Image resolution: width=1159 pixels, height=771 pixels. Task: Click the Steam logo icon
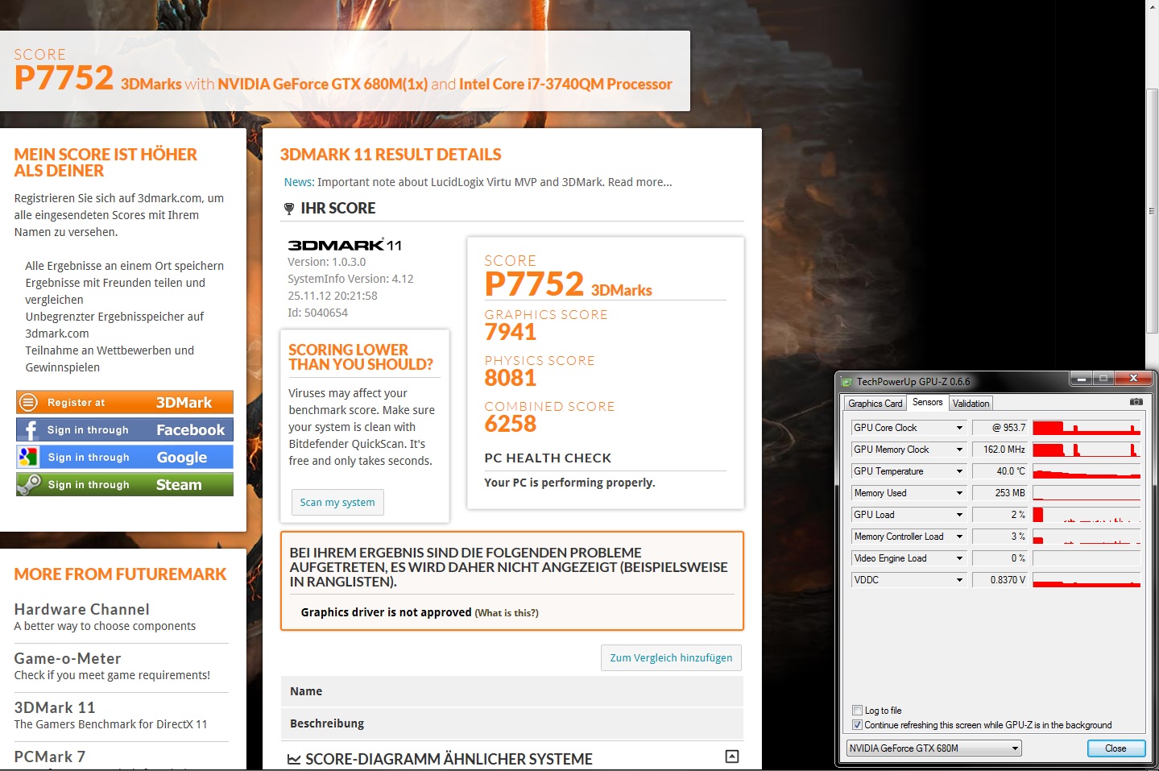point(29,484)
